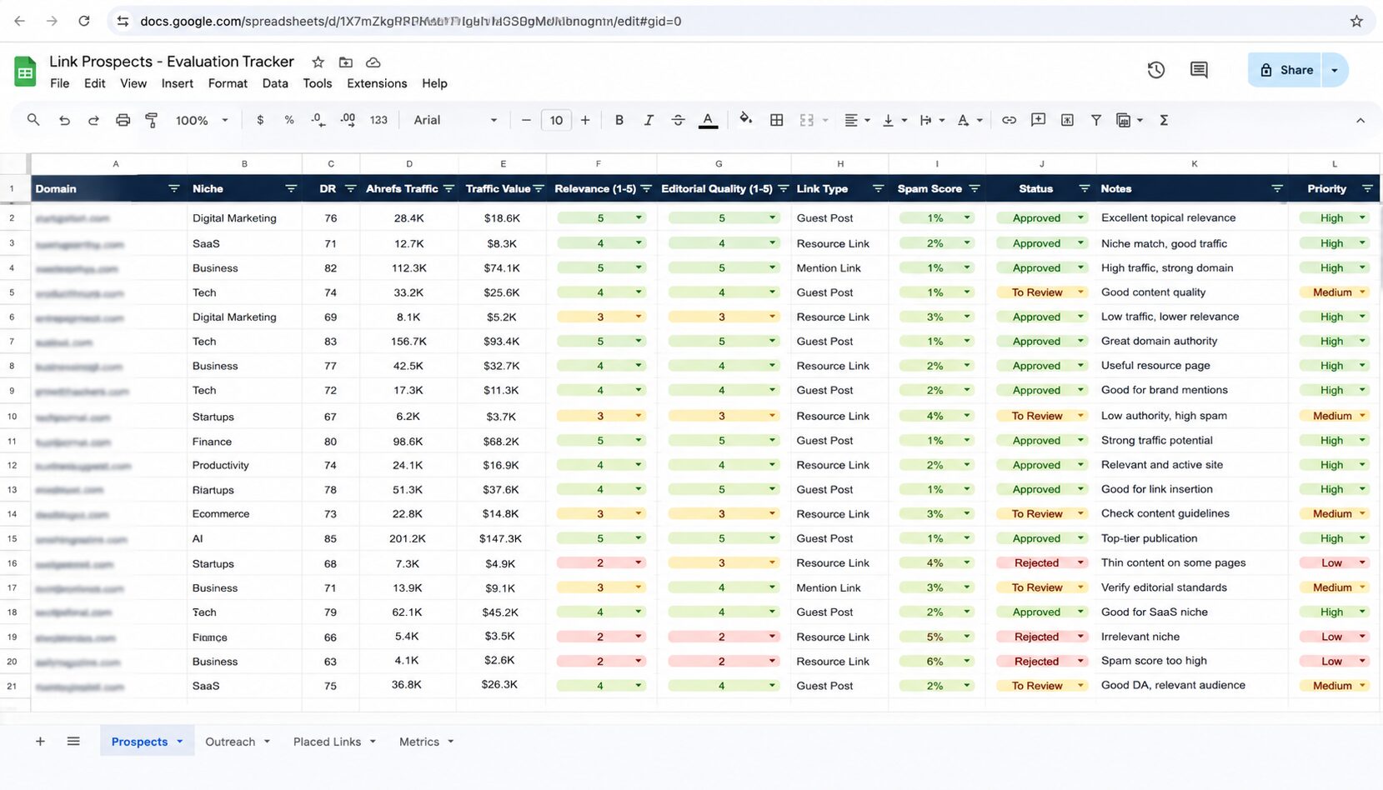
Task: Activate the paint format tool
Action: tap(152, 120)
